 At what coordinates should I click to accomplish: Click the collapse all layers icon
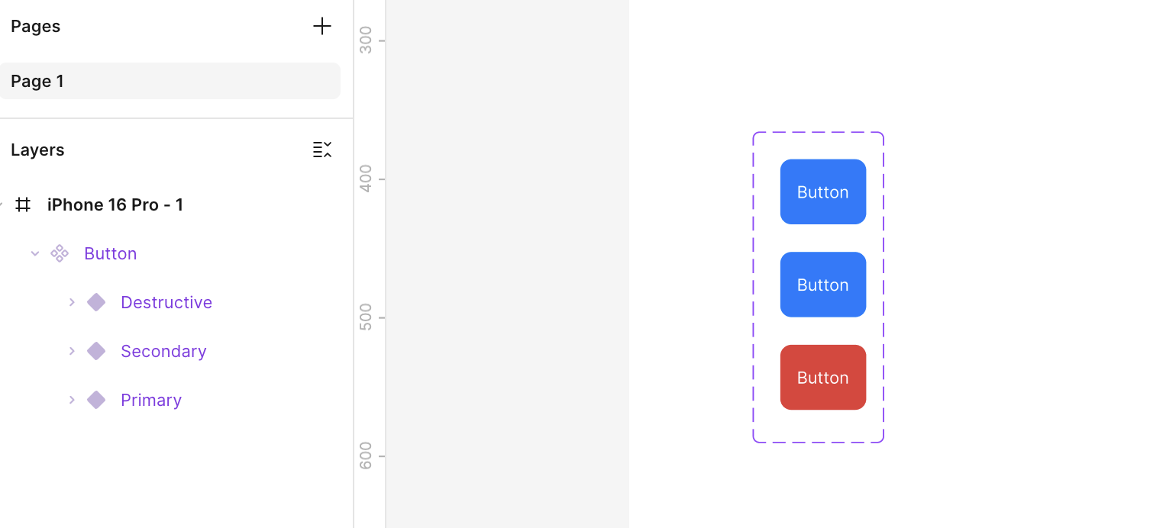[x=322, y=150]
